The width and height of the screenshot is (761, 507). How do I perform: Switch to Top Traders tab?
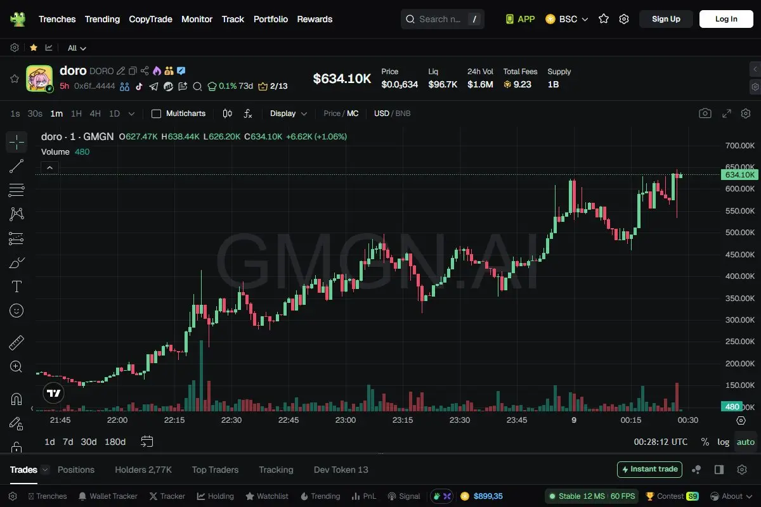point(215,470)
